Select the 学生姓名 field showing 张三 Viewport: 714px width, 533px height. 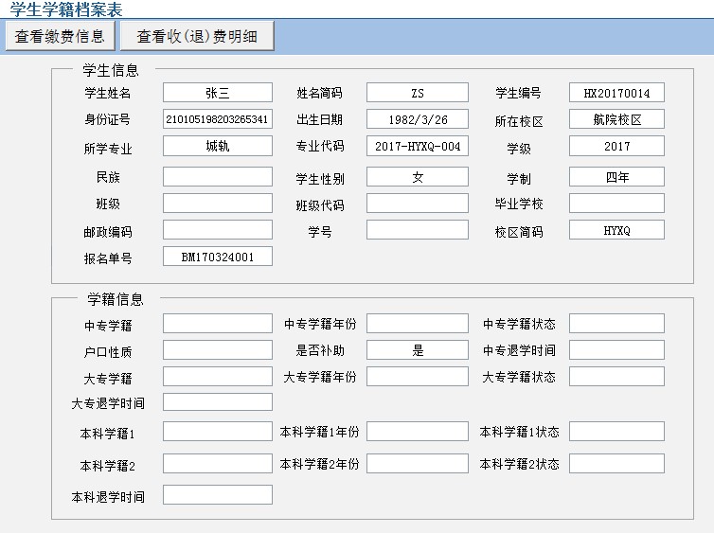[x=218, y=93]
